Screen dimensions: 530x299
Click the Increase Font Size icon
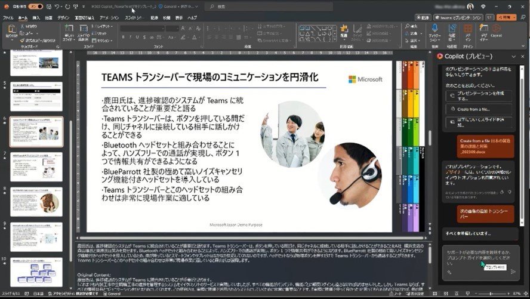183,29
